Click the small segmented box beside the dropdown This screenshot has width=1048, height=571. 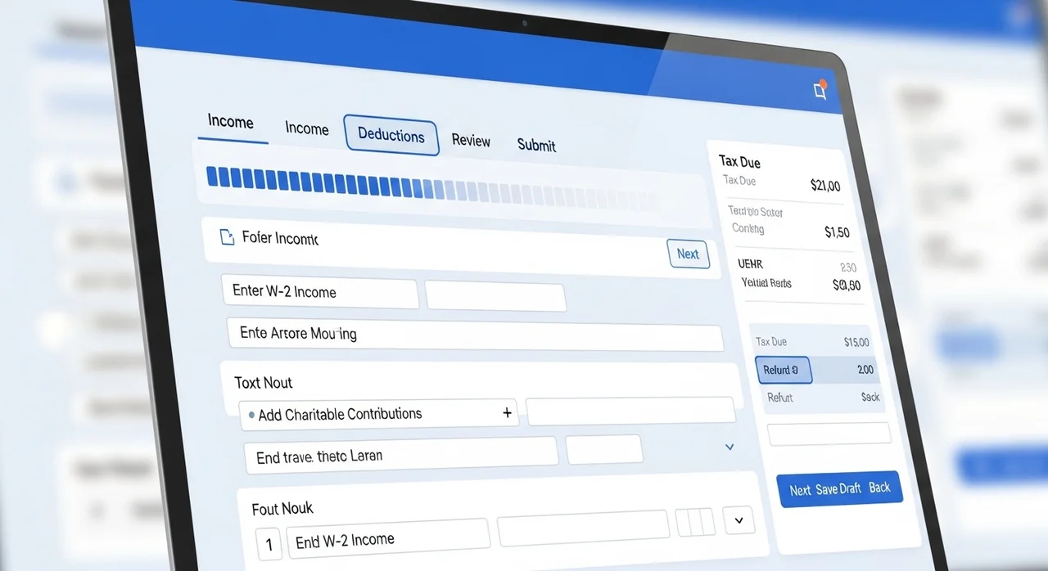tap(695, 521)
